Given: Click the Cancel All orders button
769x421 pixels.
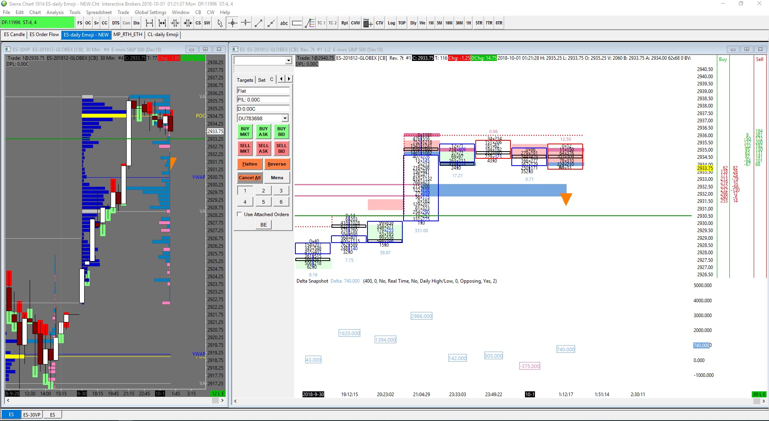Looking at the screenshot, I should pyautogui.click(x=250, y=178).
